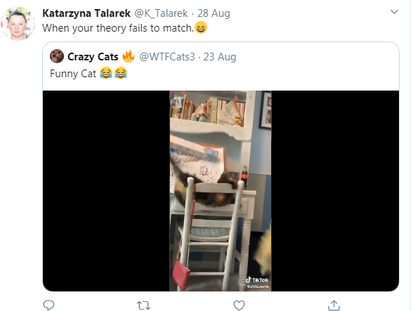This screenshot has height=311, width=413.
Task: Click the Funny Cat quoted text
Action: (x=73, y=74)
